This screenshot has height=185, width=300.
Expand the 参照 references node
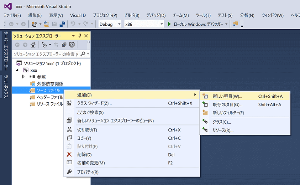pos(23,77)
